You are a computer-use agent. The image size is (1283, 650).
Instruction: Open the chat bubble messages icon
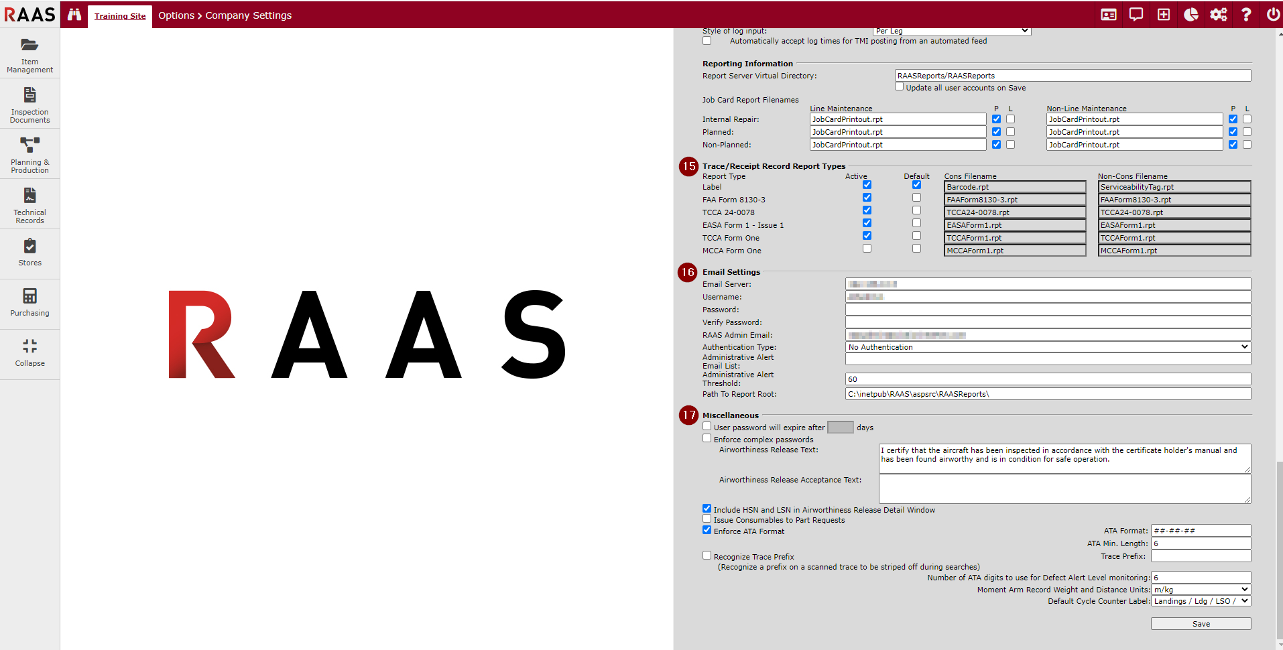[x=1136, y=15]
